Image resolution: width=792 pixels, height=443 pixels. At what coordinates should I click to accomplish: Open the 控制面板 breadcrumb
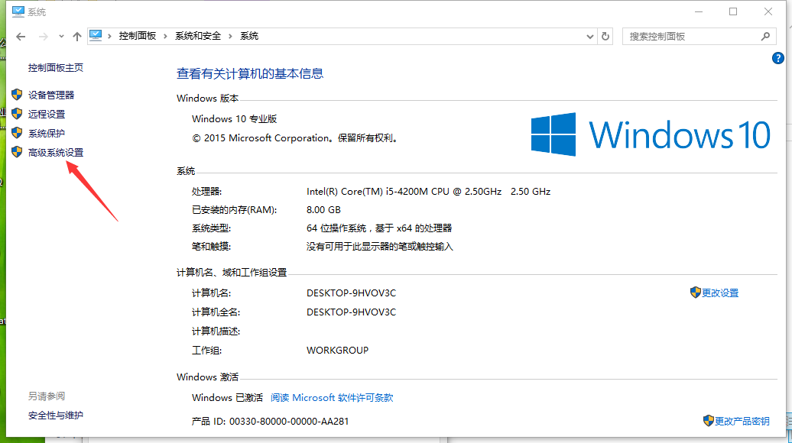tap(138, 36)
